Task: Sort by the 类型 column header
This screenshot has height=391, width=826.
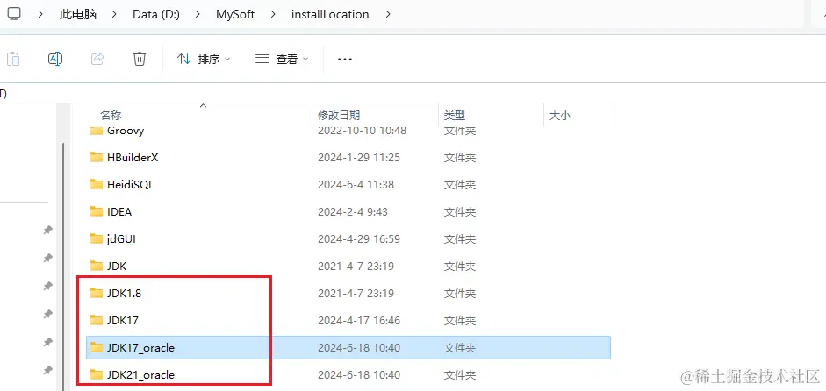Action: point(455,115)
